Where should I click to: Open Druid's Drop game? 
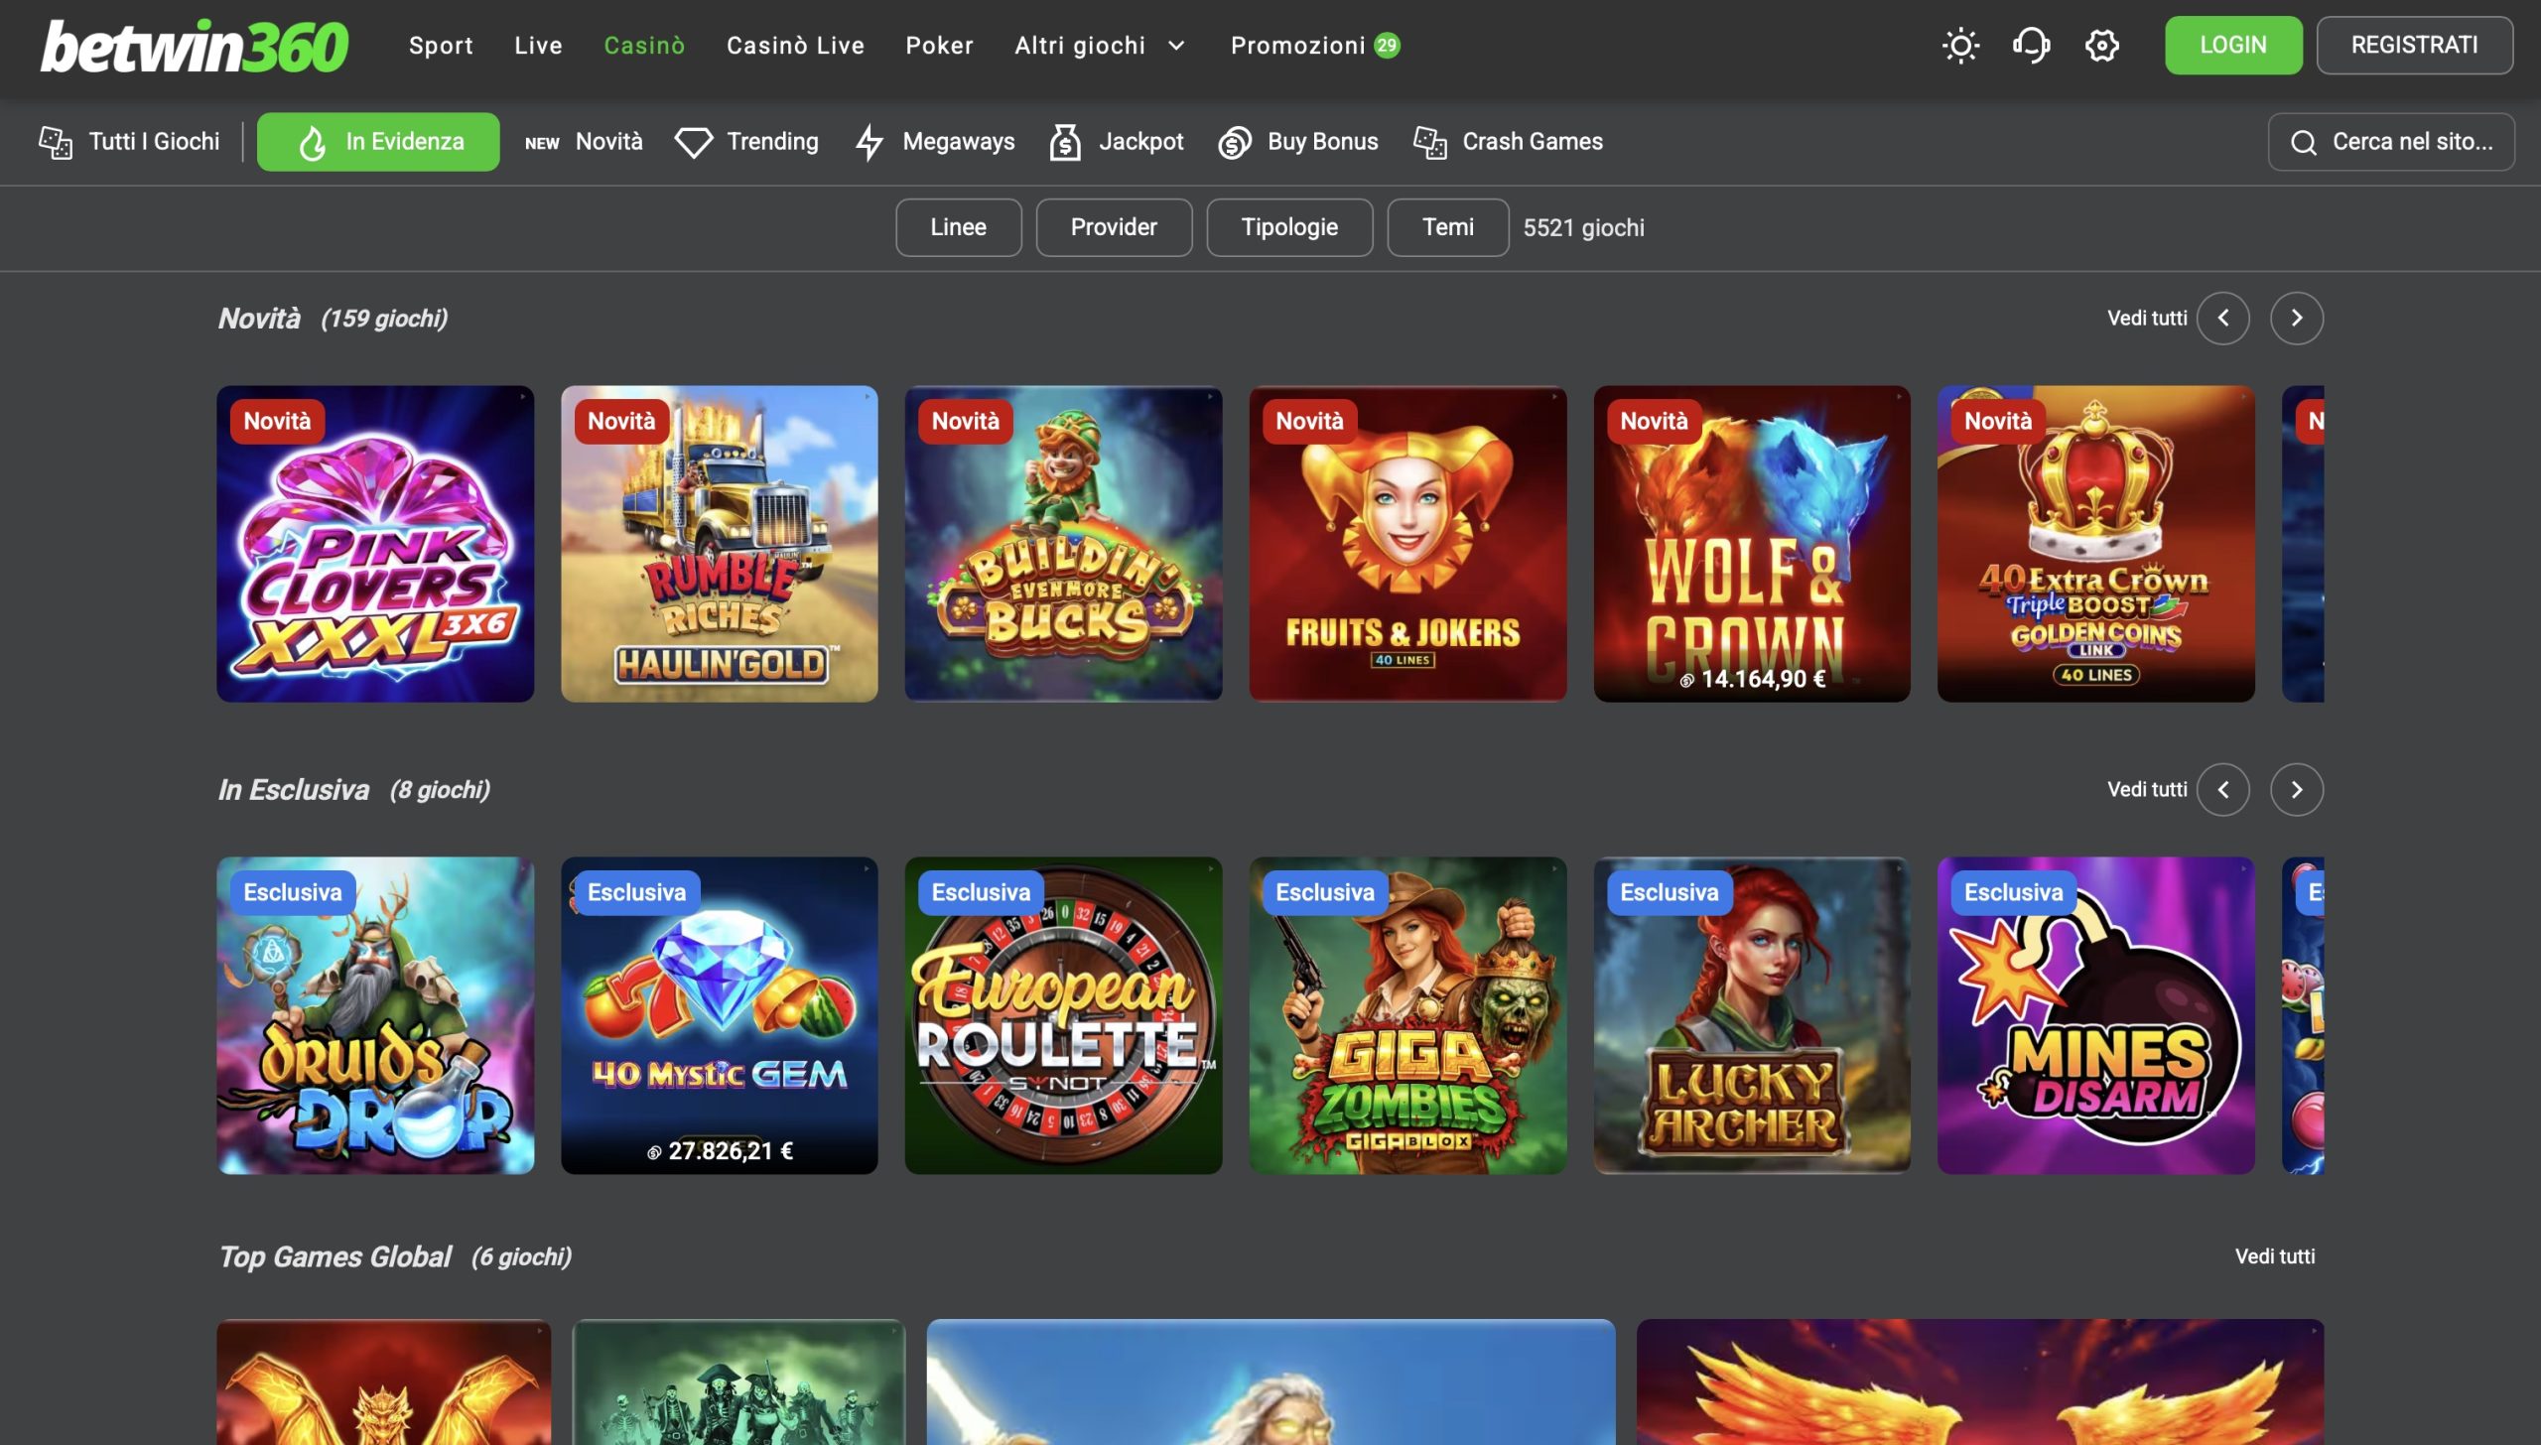(x=375, y=1015)
